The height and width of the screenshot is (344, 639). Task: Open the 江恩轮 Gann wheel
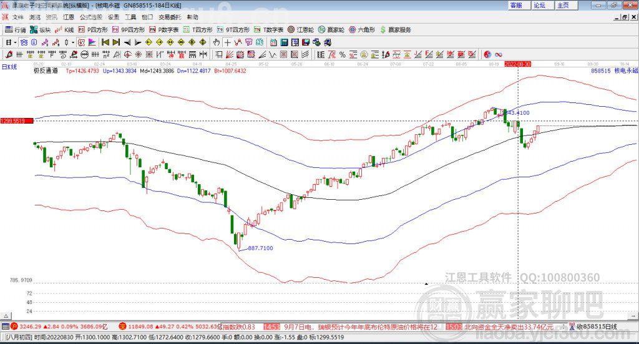(301, 30)
